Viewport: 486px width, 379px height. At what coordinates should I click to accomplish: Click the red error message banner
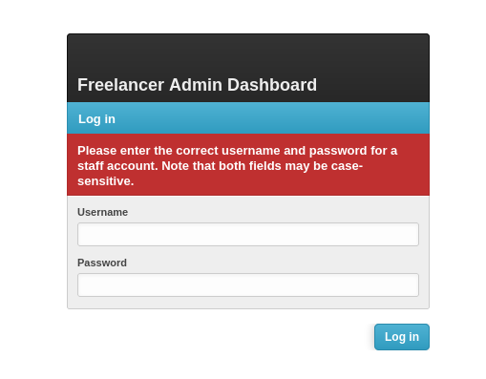click(x=248, y=165)
